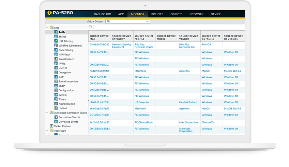Screen dimensions: 289x167
Task: Click MAC address 00:15:5d:5a:39:6a
Action: point(99,129)
